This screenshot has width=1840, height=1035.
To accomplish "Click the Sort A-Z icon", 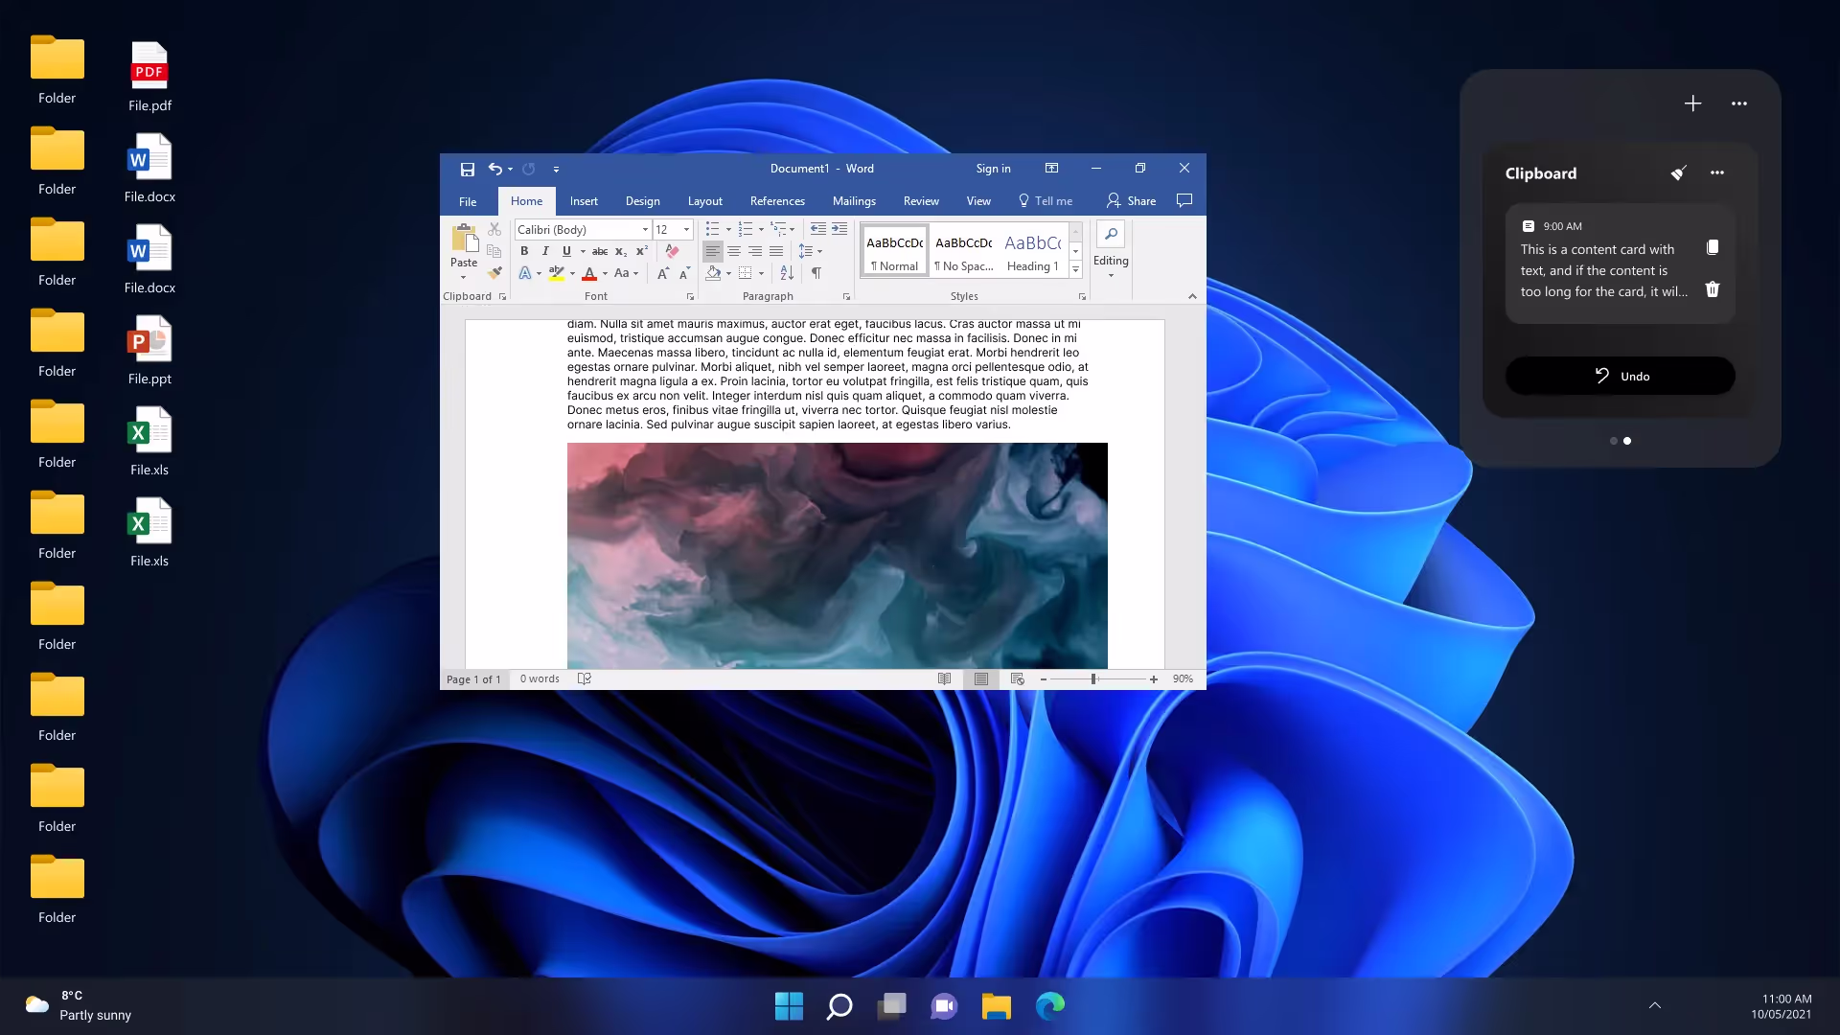I will pyautogui.click(x=787, y=273).
